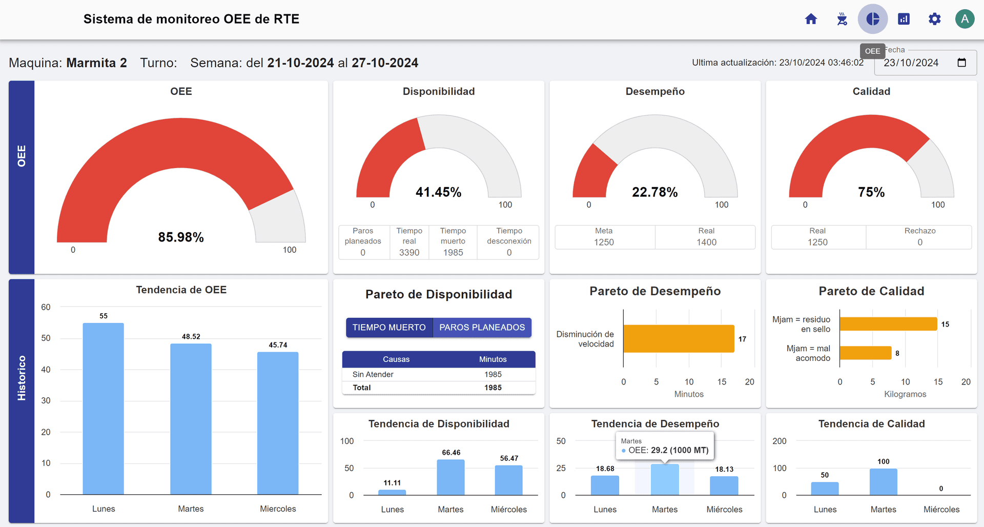Click the highlighted OEE pie chart icon
The height and width of the screenshot is (527, 984).
873,18
